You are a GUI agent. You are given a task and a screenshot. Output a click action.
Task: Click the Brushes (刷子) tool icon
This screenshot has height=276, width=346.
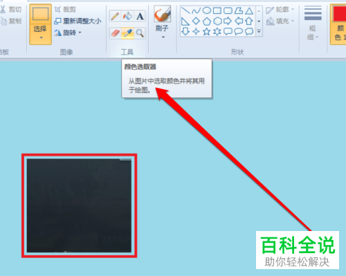[x=163, y=15]
